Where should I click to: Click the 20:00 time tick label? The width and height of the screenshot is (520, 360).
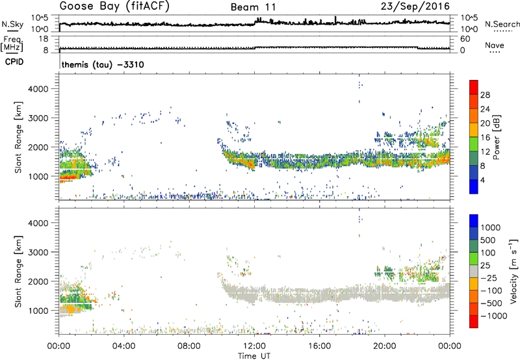coord(385,346)
